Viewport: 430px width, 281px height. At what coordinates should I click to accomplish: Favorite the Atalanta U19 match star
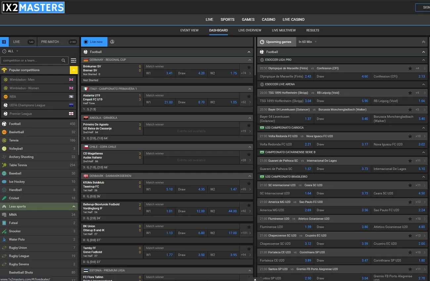(x=249, y=97)
